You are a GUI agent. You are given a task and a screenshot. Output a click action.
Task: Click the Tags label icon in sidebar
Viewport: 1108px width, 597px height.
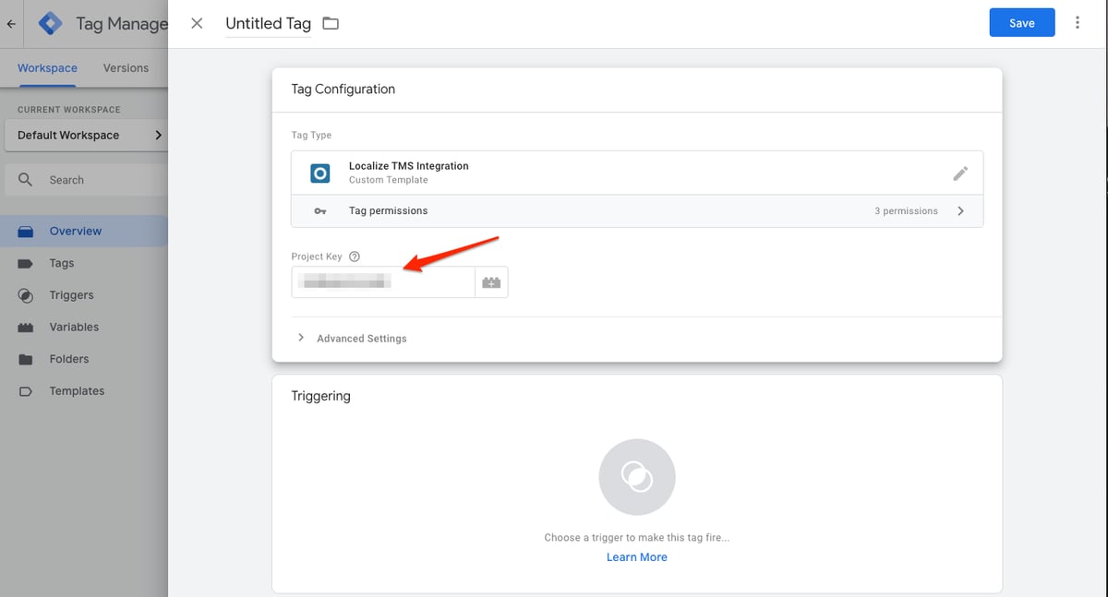point(26,264)
